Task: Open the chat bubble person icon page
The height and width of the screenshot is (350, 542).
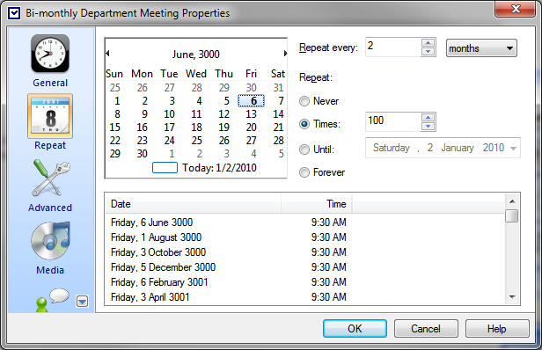Action: click(x=53, y=300)
